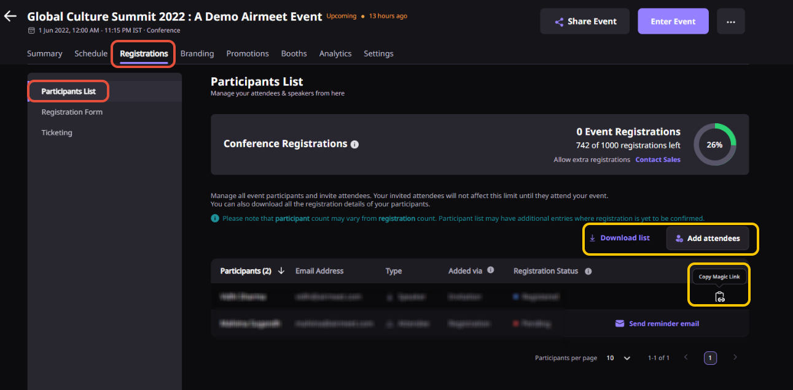This screenshot has width=793, height=390.
Task: Click the Global Culture Summit 2022 event title
Action: [x=174, y=17]
